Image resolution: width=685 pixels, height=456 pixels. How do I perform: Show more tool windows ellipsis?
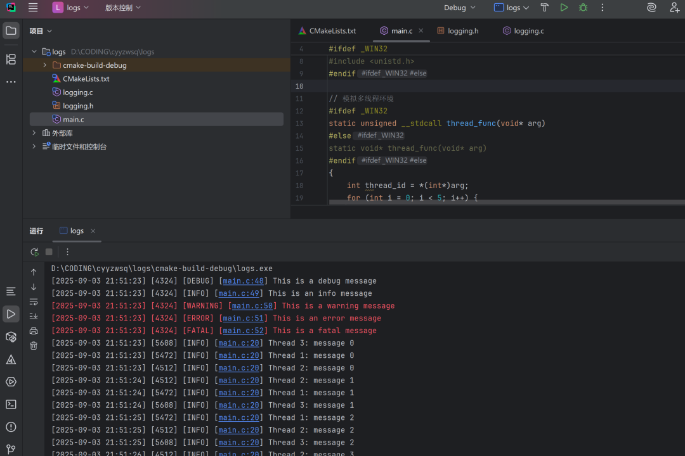point(11,82)
